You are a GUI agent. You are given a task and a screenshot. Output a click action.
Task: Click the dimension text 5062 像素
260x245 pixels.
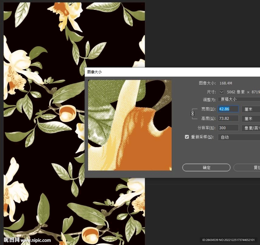pyautogui.click(x=236, y=92)
